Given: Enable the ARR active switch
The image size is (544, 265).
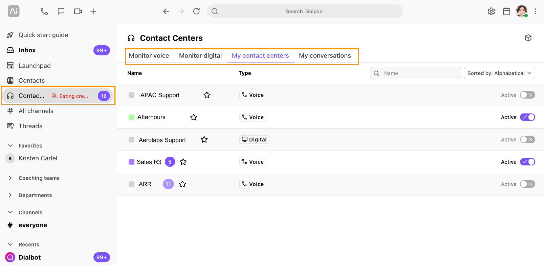Looking at the screenshot, I should click(x=527, y=184).
